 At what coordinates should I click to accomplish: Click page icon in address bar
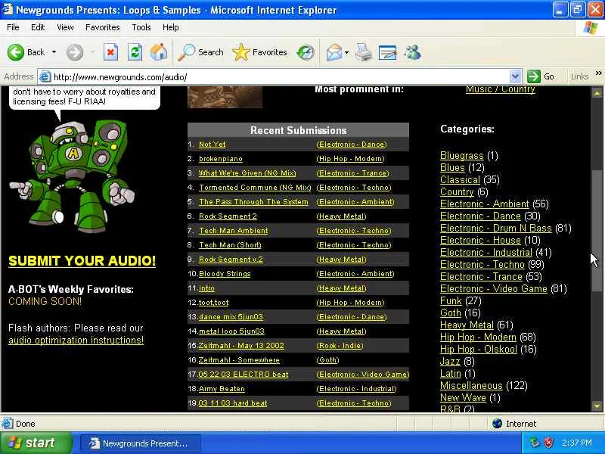(x=45, y=77)
